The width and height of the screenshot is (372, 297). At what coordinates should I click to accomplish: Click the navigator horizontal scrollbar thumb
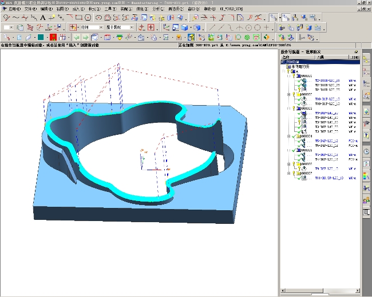point(303,290)
